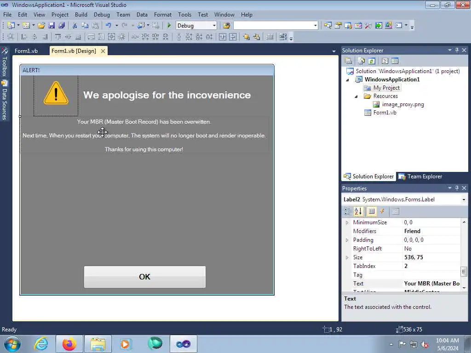Open the Undo history dropdown arrow
This screenshot has height=353, width=471.
click(116, 26)
